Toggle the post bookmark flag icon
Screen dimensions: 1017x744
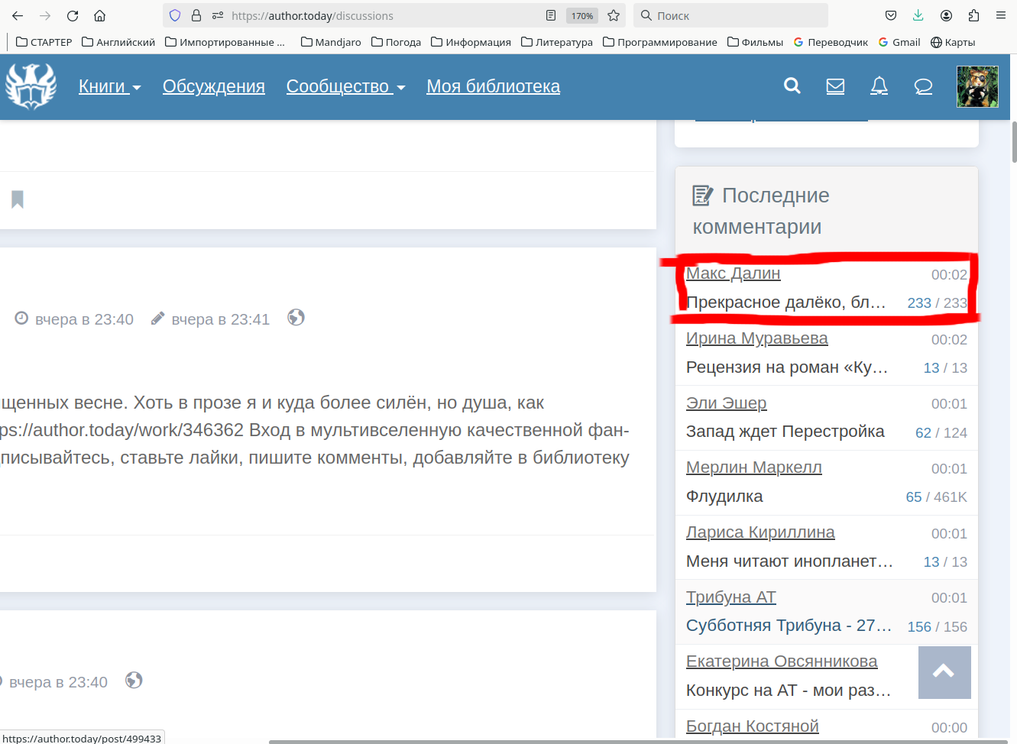18,199
